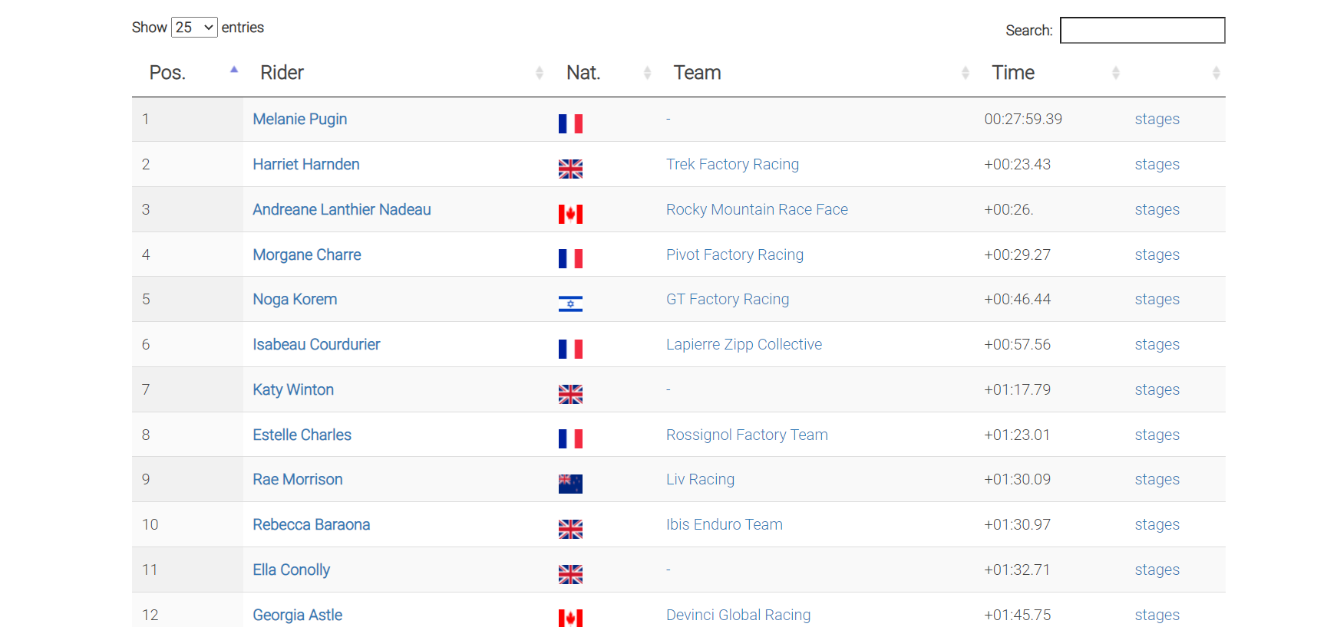Image resolution: width=1327 pixels, height=627 pixels.
Task: Click the sort arrows on the Team column
Action: pos(965,73)
